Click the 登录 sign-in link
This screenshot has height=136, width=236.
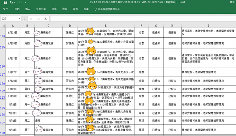pos(232,2)
